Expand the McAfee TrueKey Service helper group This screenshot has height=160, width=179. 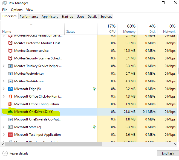pyautogui.click(x=4, y=66)
